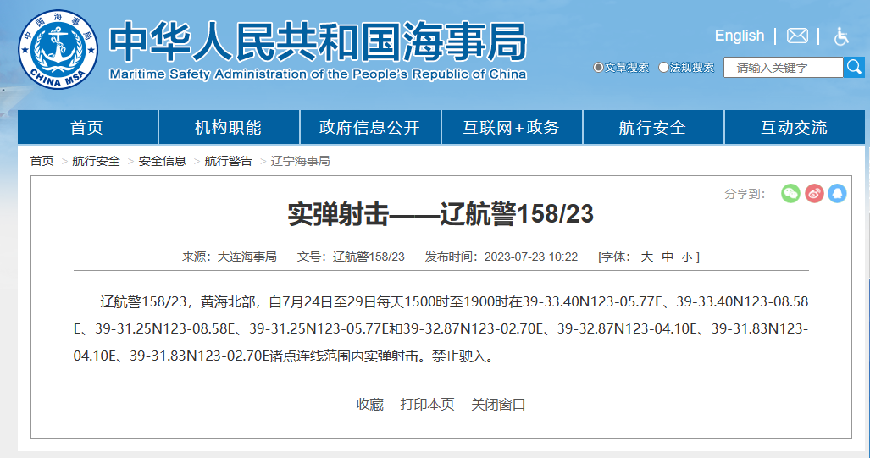Image resolution: width=870 pixels, height=458 pixels.
Task: Switch to the English site
Action: 739,36
